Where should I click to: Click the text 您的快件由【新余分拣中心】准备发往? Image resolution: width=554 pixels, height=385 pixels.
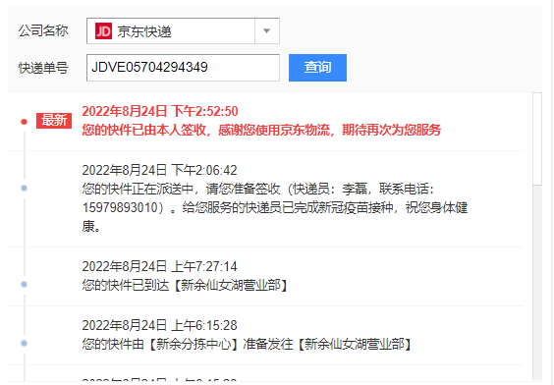click(188, 344)
